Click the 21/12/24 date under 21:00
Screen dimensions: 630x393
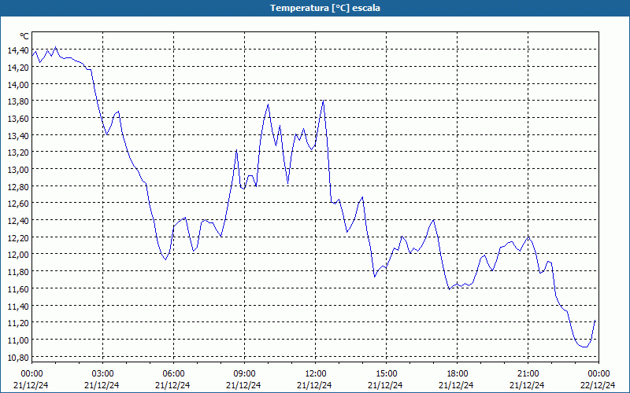pos(527,385)
